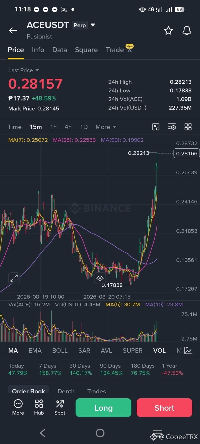This screenshot has width=200, height=444.
Task: Switch to Spot trading icon
Action: 60,407
